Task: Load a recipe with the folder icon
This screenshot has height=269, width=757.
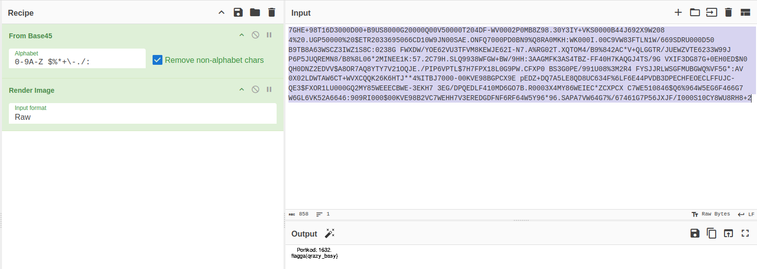Action: click(x=254, y=13)
